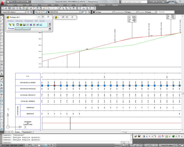Open PorCapa linetype dropdown

(x=137, y=12)
